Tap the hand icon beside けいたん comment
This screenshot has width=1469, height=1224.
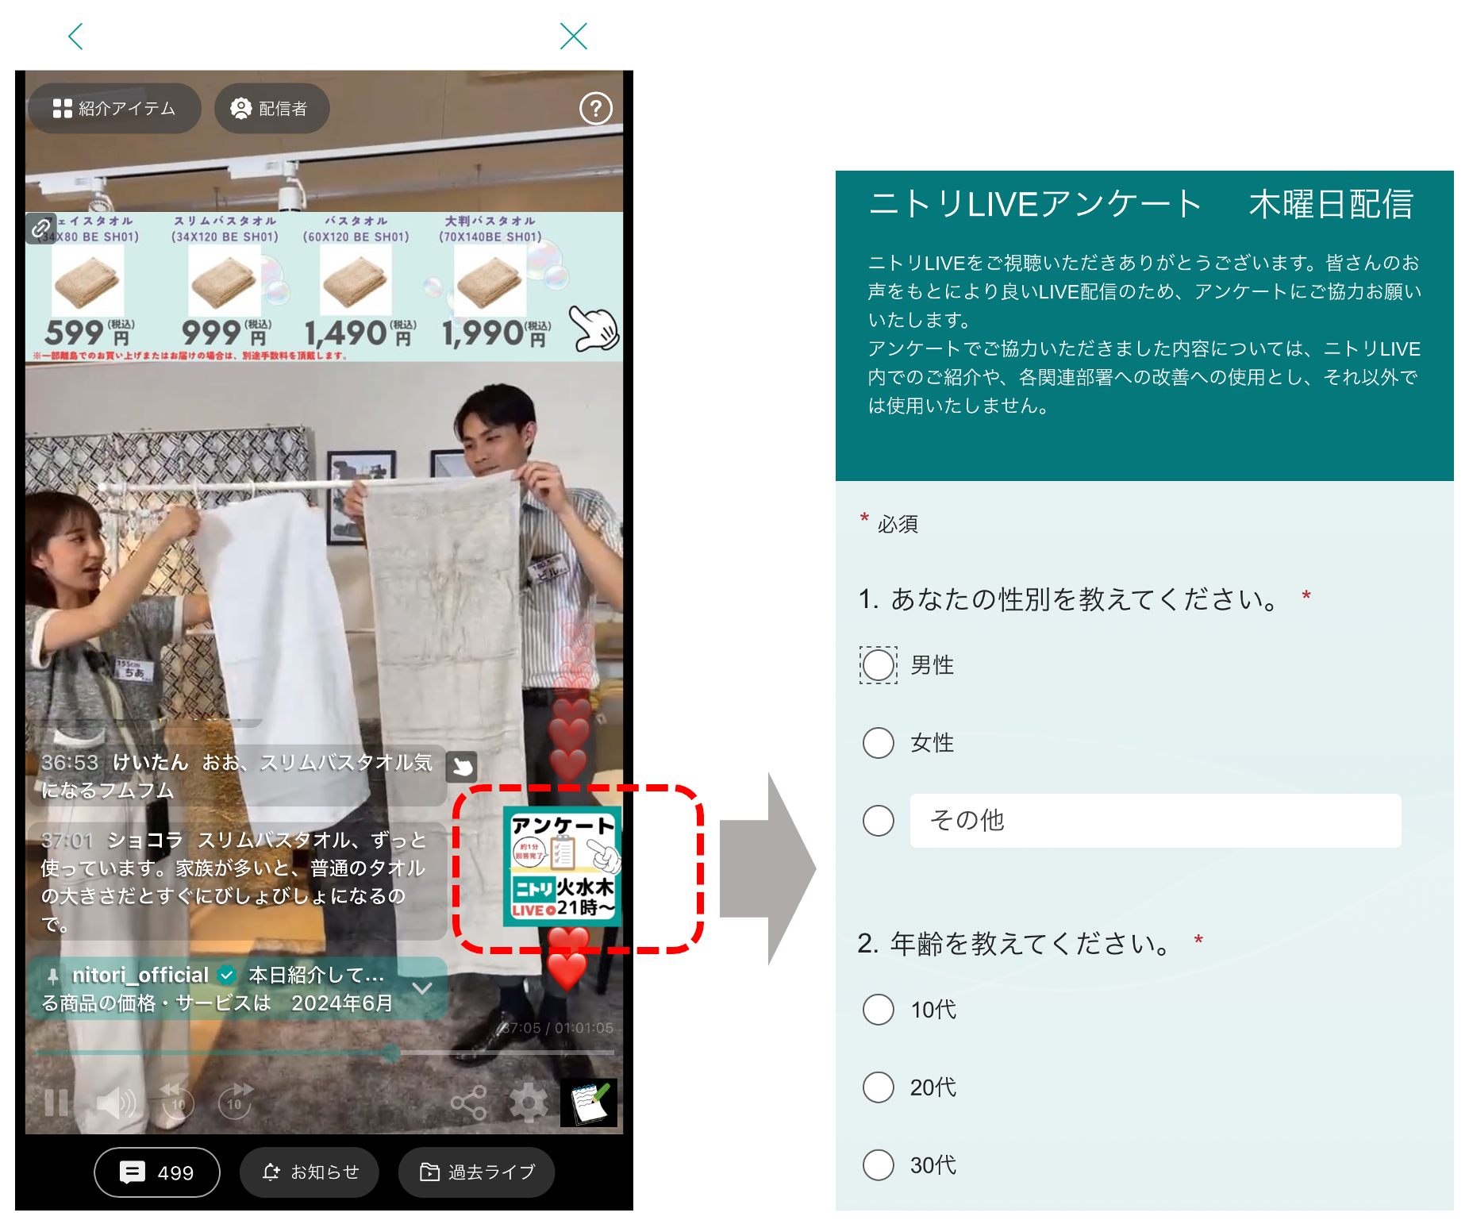pyautogui.click(x=462, y=767)
